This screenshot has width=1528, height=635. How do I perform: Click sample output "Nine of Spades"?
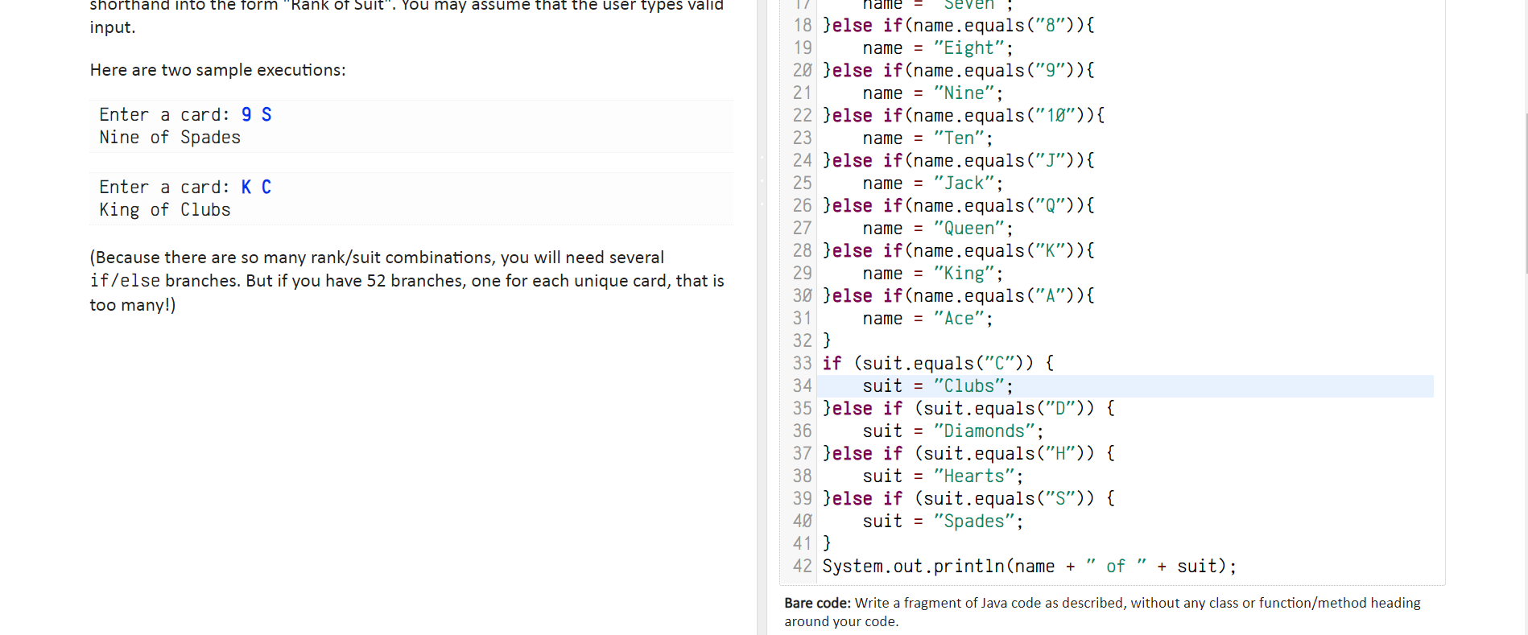pyautogui.click(x=170, y=138)
